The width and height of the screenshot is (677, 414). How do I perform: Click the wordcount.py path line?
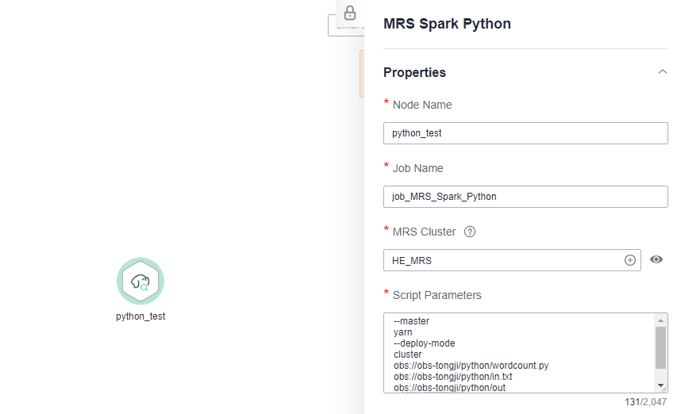click(x=471, y=366)
